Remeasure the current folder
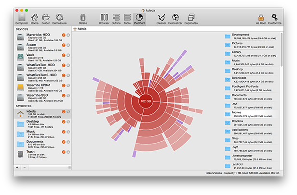297x195 pixels. point(59,19)
